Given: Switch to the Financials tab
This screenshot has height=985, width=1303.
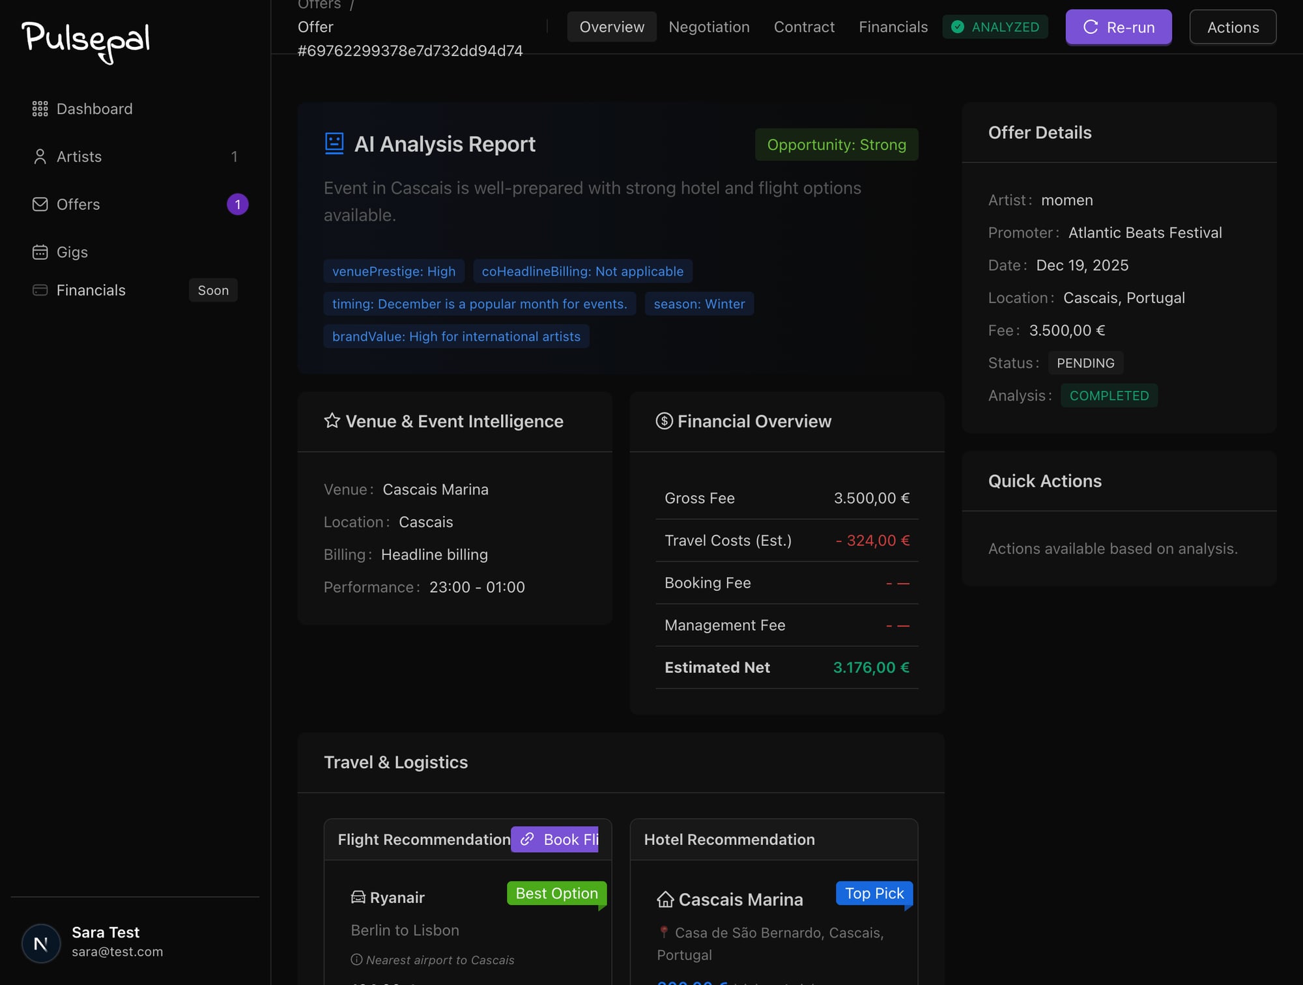Looking at the screenshot, I should click(893, 27).
